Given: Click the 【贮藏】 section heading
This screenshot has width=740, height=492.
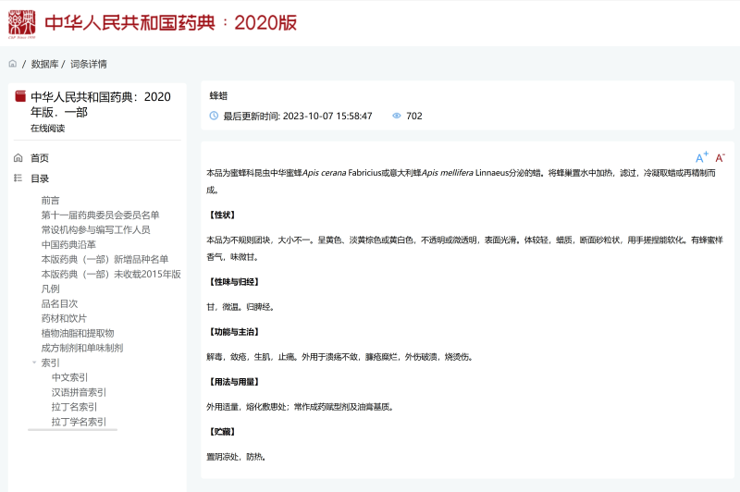Looking at the screenshot, I should (x=222, y=432).
